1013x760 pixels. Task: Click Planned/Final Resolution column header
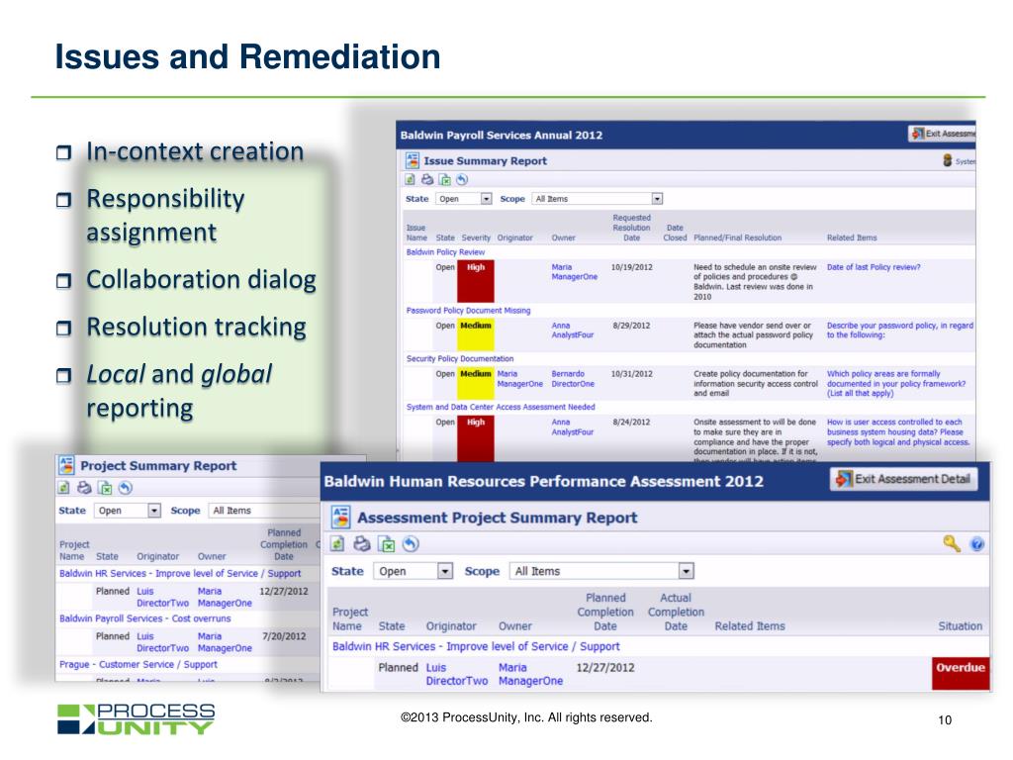point(737,237)
